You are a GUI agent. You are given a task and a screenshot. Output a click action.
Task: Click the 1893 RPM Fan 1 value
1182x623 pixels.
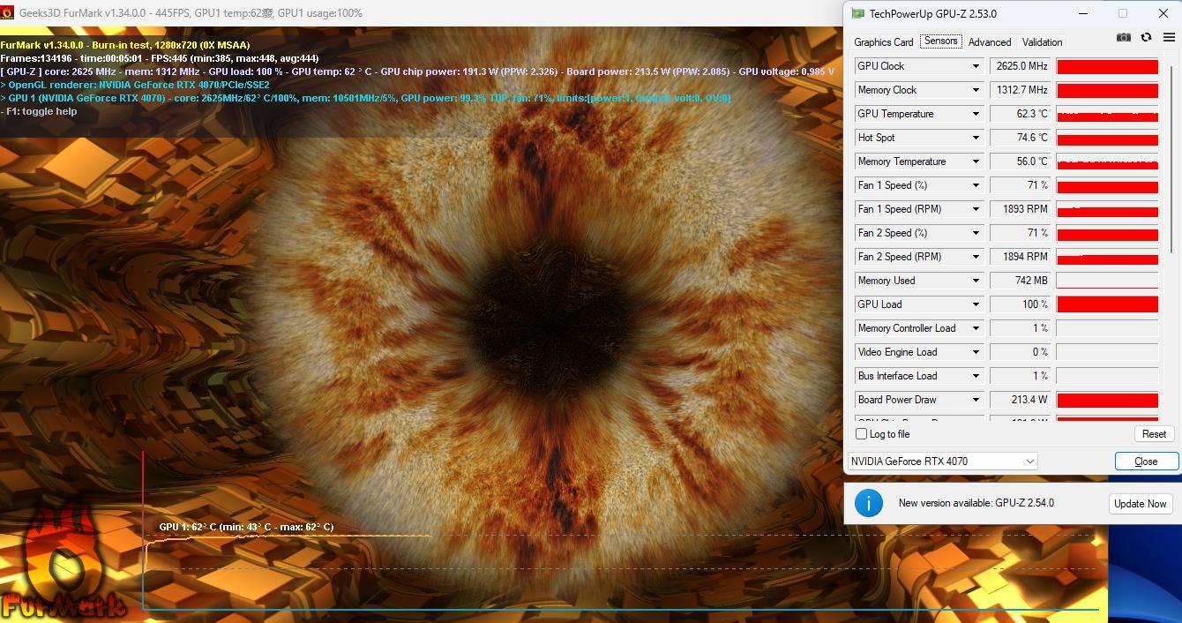tap(1021, 209)
